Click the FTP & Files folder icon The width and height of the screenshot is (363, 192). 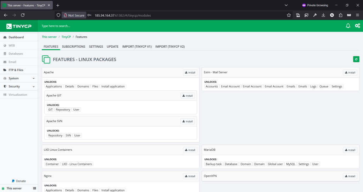pyautogui.click(x=5, y=70)
